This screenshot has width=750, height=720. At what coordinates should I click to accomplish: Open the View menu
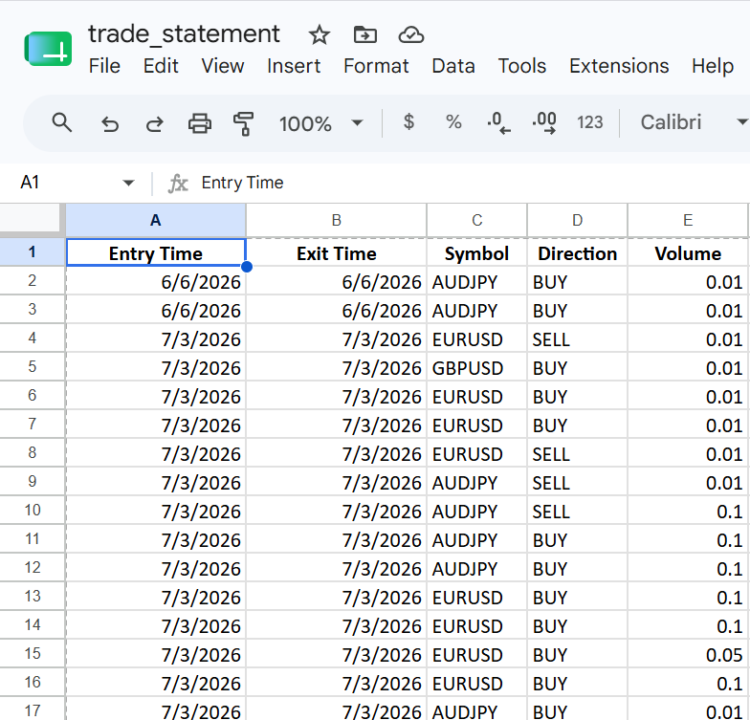click(x=222, y=66)
